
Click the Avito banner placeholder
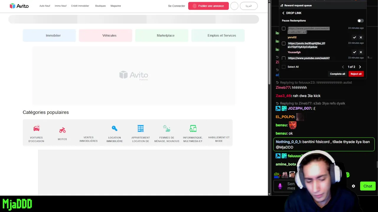pyautogui.click(x=133, y=75)
